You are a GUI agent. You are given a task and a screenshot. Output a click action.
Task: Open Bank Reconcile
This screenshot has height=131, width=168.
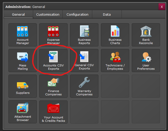point(146,35)
